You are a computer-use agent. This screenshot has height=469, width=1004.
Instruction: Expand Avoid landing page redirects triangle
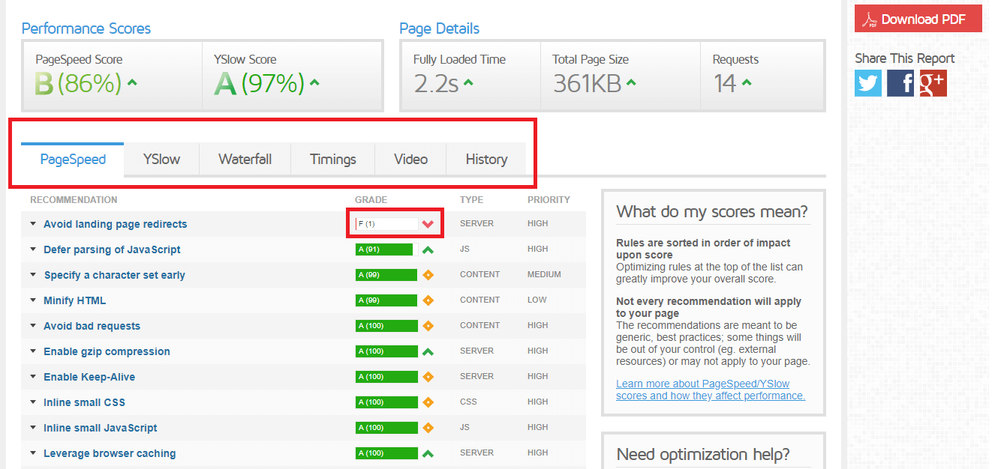point(33,224)
